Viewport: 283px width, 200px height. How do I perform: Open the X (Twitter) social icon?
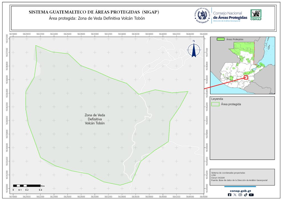(235, 195)
